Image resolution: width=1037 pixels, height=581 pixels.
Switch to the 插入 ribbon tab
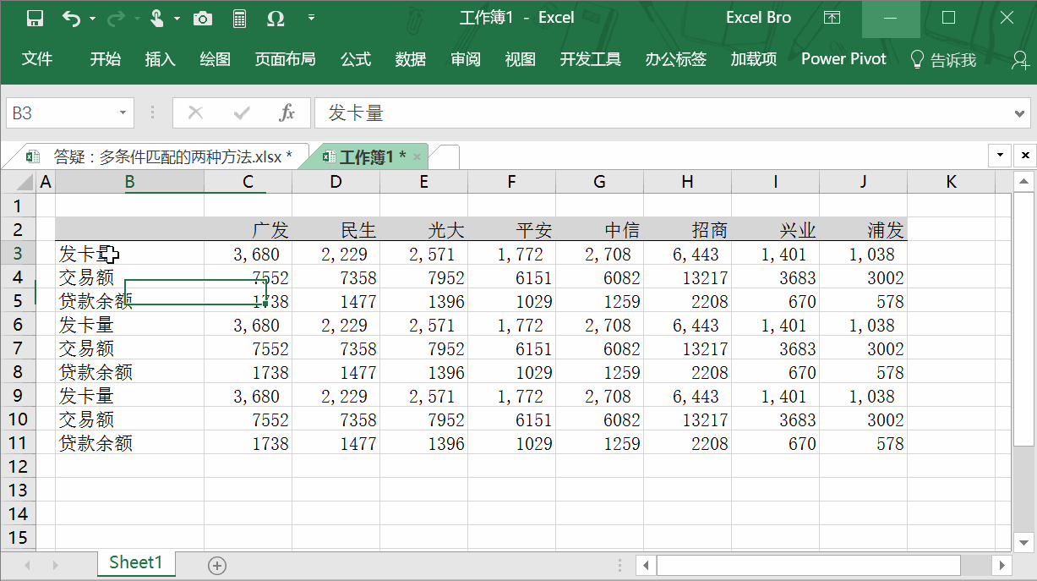point(160,59)
